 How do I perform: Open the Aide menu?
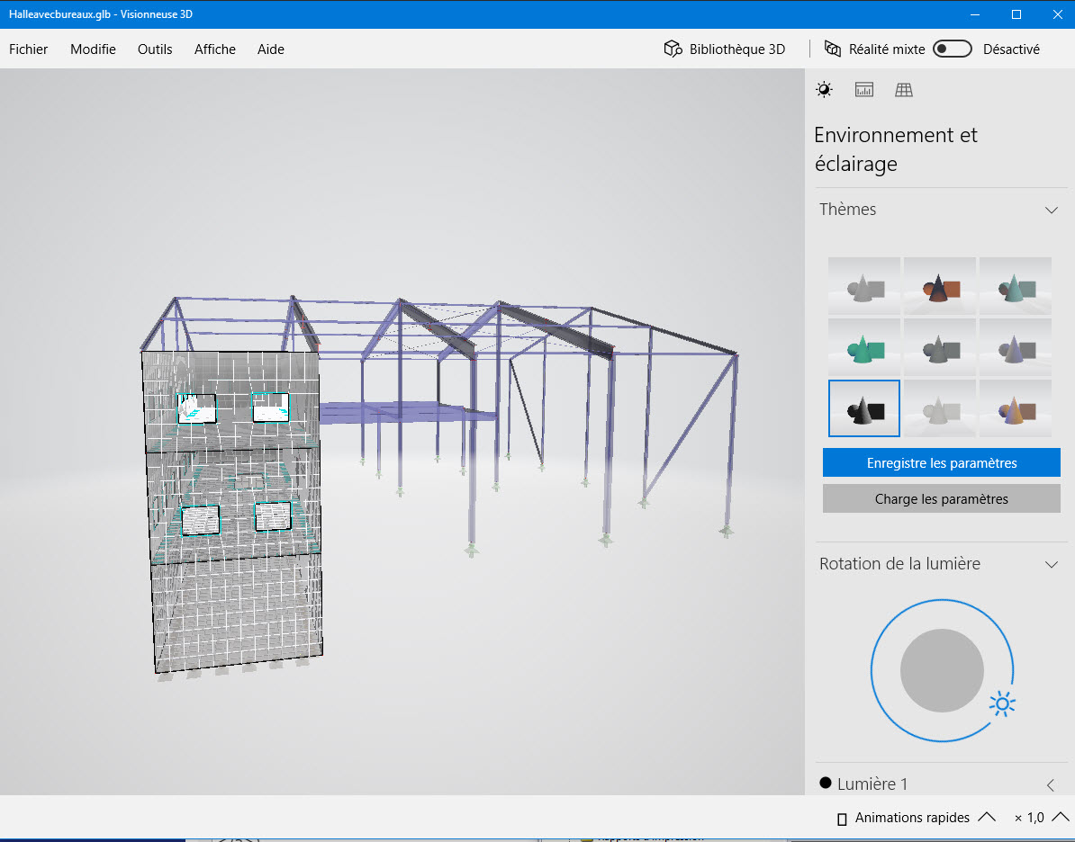point(271,49)
